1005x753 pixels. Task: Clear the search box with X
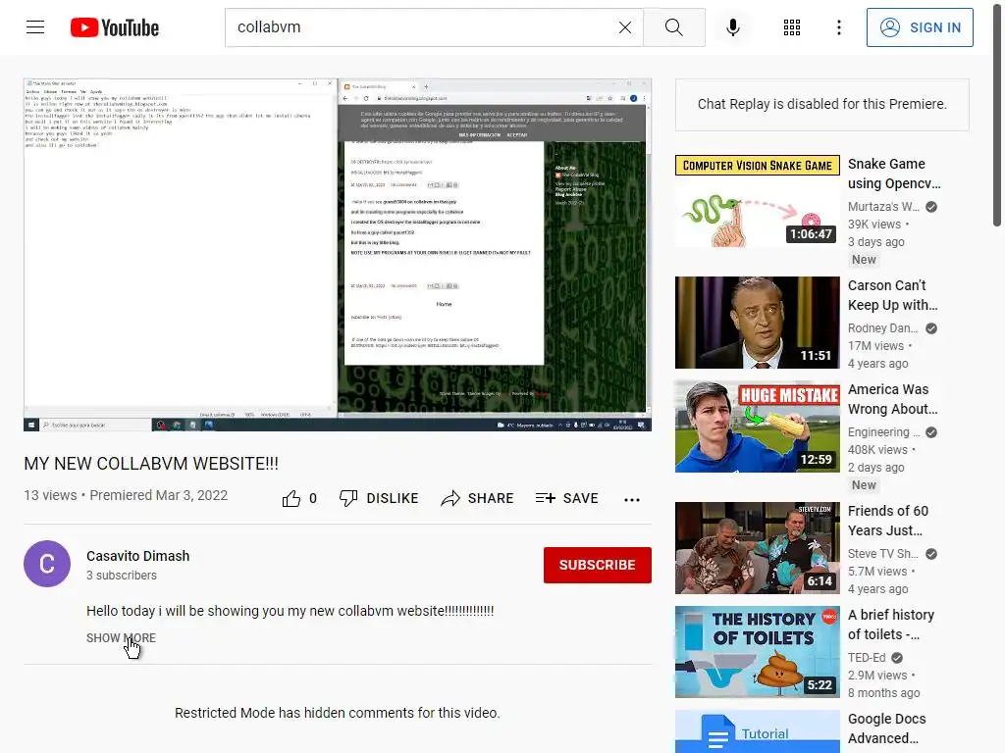coord(625,27)
